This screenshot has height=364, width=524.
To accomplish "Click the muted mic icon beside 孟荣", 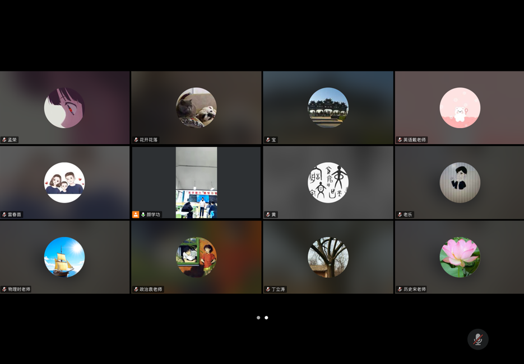I will (4, 140).
